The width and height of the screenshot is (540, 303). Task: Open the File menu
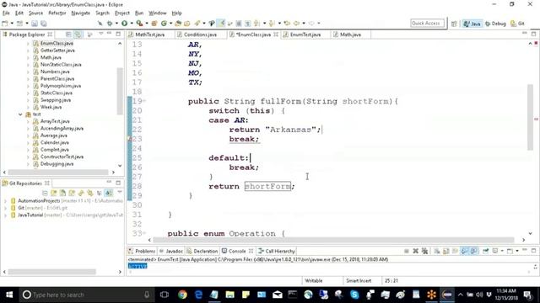pos(6,13)
